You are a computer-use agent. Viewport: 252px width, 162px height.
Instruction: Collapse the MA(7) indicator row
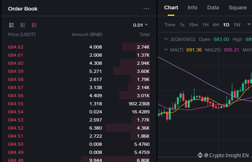pos(166,50)
